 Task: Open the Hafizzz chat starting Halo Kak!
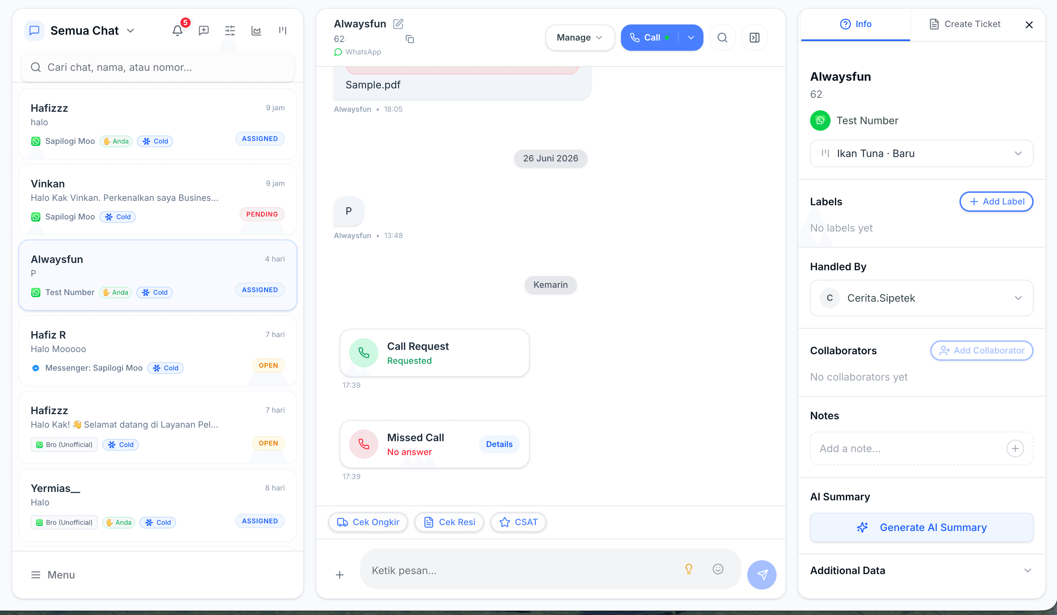158,428
